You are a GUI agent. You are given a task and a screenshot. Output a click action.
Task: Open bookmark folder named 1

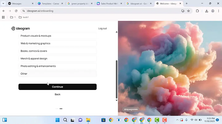click(x=13, y=17)
